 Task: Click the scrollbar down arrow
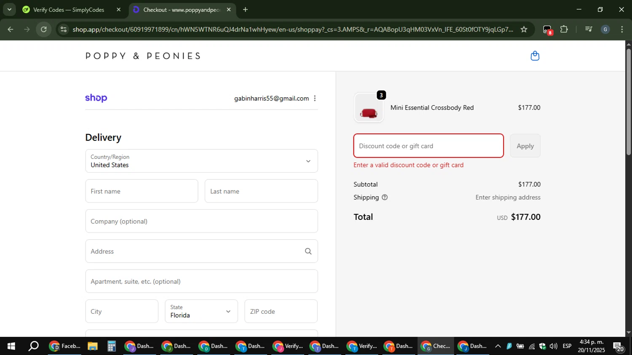tap(629, 333)
